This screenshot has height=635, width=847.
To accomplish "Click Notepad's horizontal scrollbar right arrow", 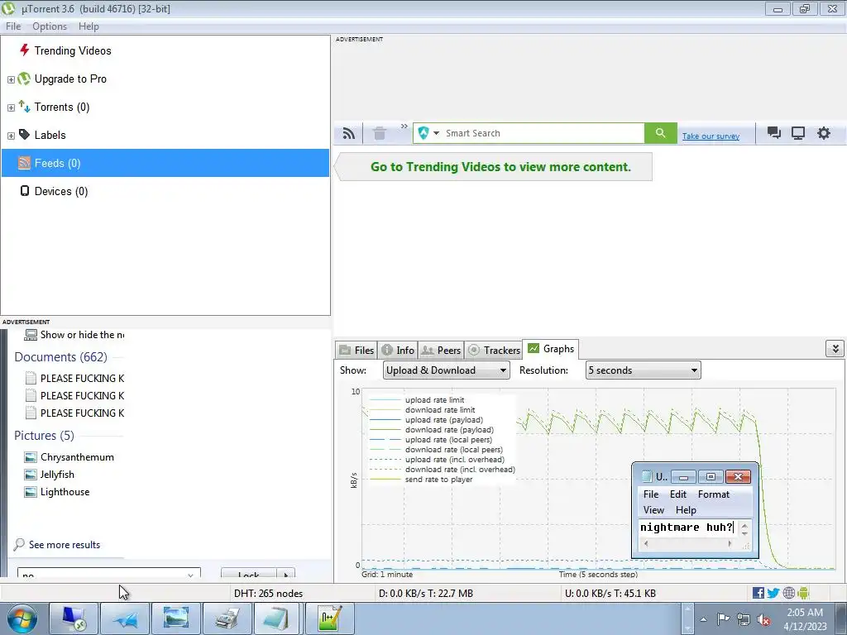I will tap(730, 544).
